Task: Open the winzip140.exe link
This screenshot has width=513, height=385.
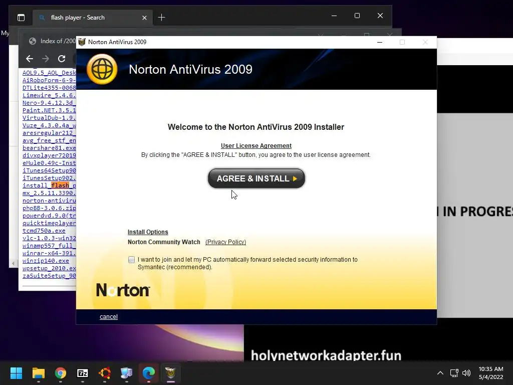Action: [46, 261]
